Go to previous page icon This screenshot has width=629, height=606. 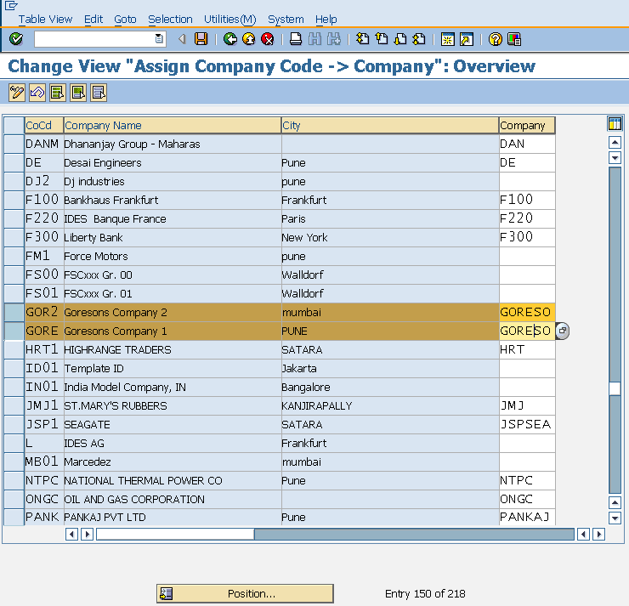click(382, 39)
